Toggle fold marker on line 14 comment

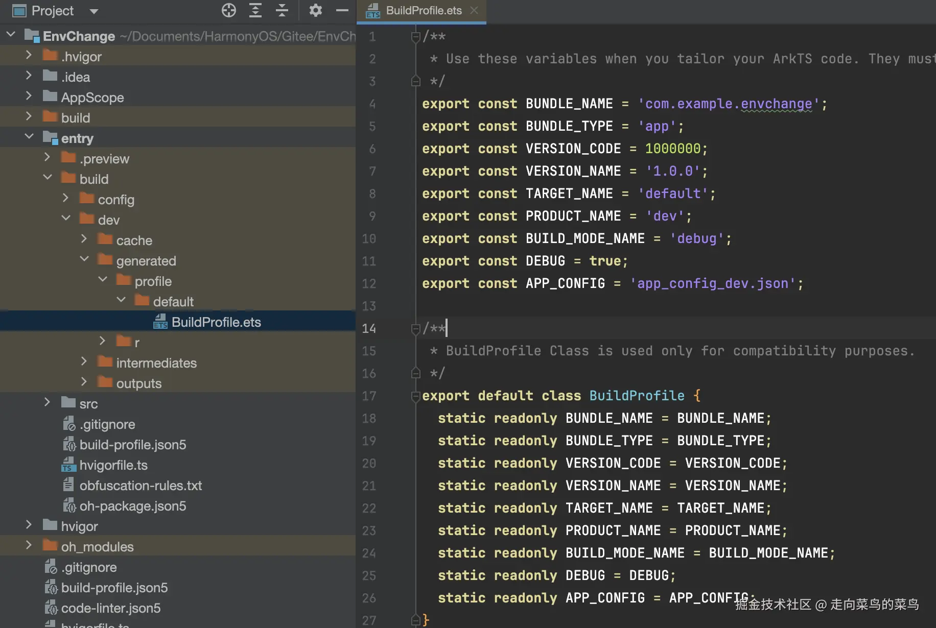415,329
